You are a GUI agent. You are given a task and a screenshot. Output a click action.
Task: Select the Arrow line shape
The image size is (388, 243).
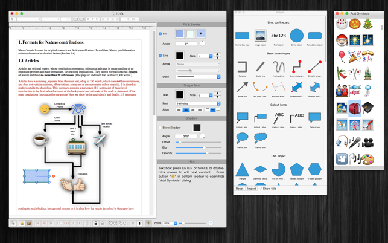coord(242,87)
